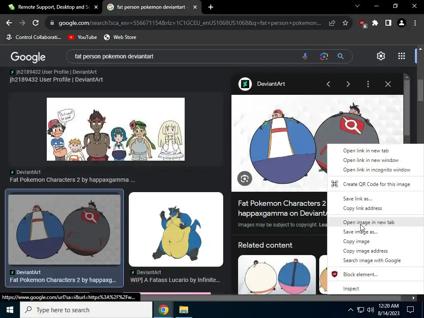The image size is (424, 318).
Task: Select Save image as...
Action: (375, 232)
